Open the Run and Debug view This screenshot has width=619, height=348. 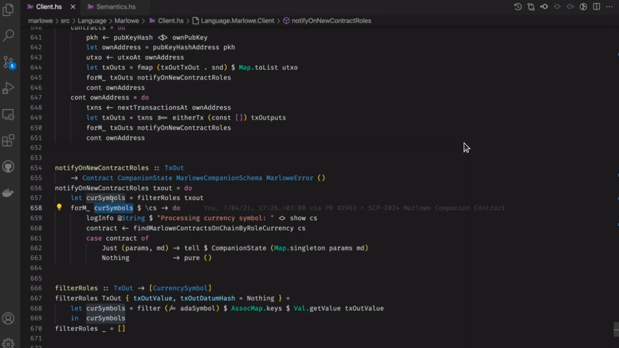click(x=8, y=88)
